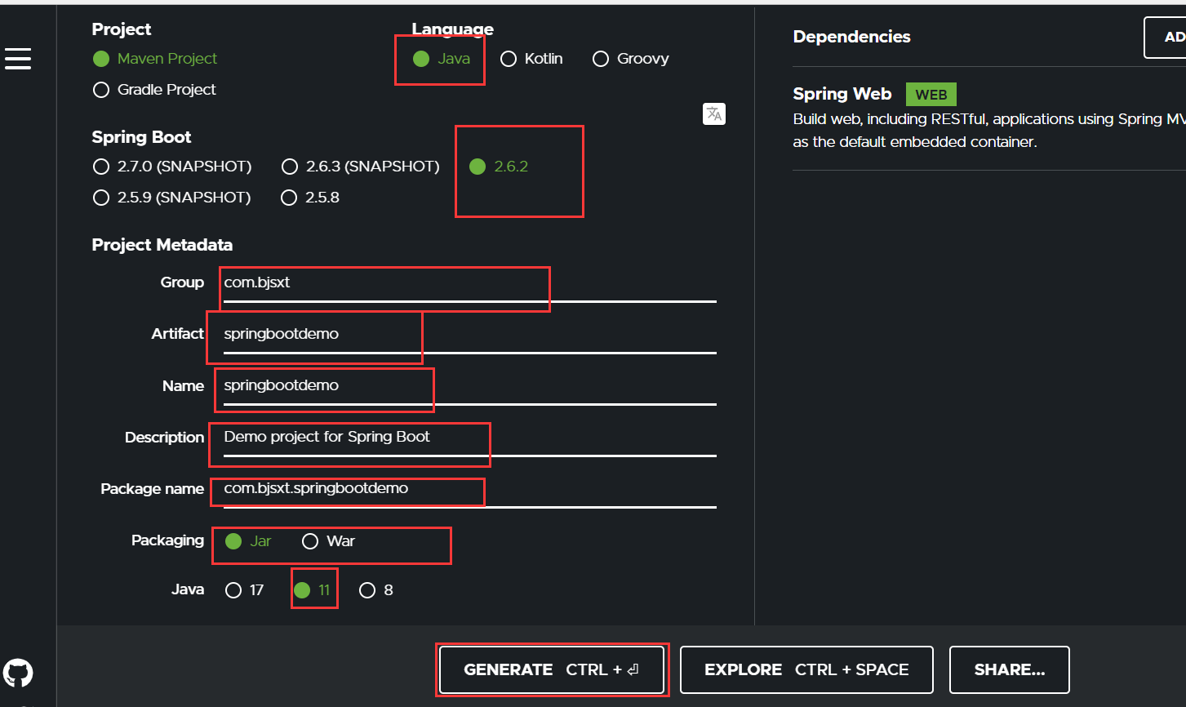The image size is (1186, 707).
Task: Edit the Name input field
Action: 470,387
